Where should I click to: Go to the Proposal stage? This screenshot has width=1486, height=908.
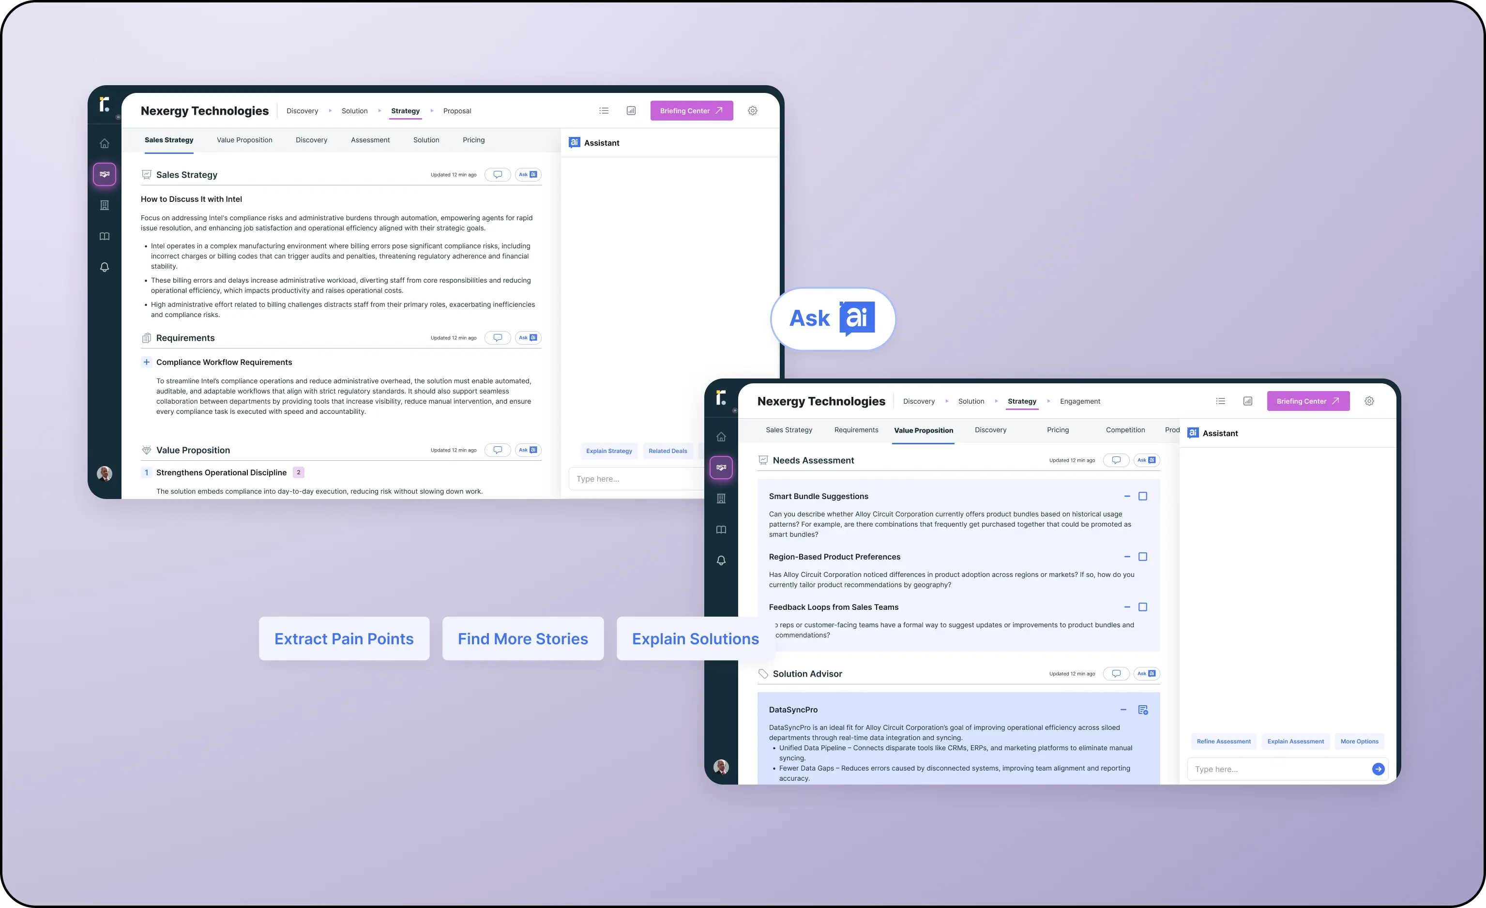pyautogui.click(x=457, y=111)
